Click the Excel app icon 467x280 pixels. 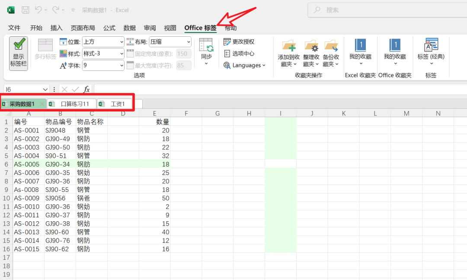[x=11, y=10]
